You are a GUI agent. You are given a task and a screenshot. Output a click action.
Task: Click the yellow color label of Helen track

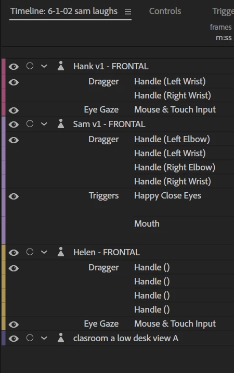[3, 287]
